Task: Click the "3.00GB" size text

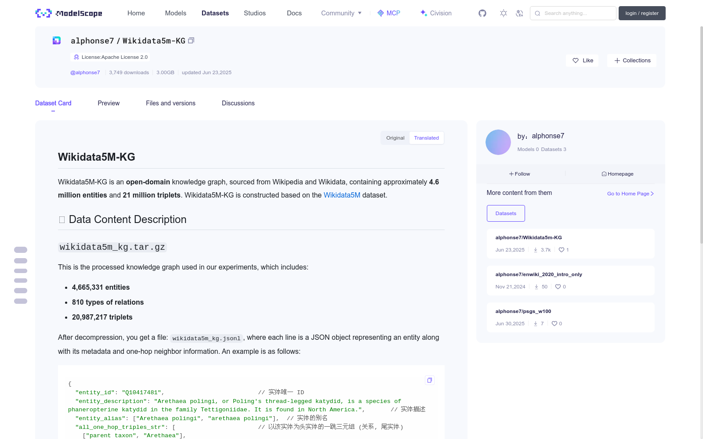Action: [x=165, y=72]
